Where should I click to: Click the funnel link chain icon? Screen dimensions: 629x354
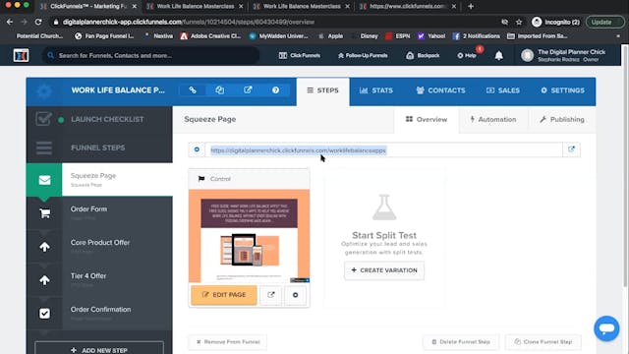click(193, 90)
